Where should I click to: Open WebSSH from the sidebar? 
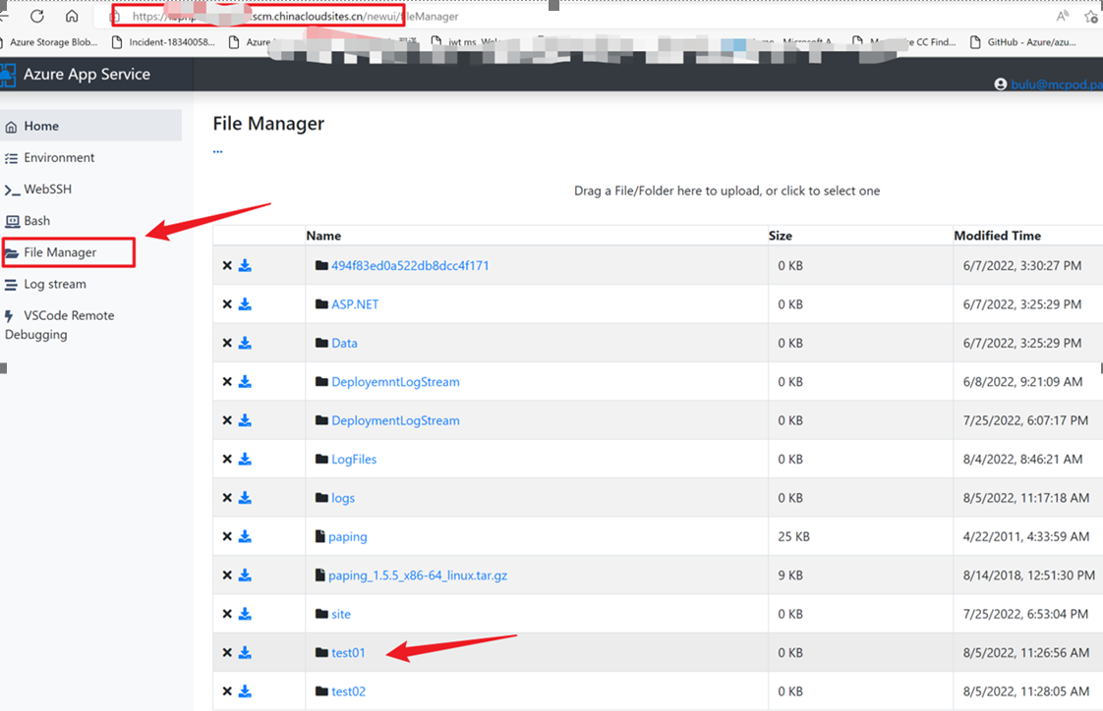(x=47, y=189)
